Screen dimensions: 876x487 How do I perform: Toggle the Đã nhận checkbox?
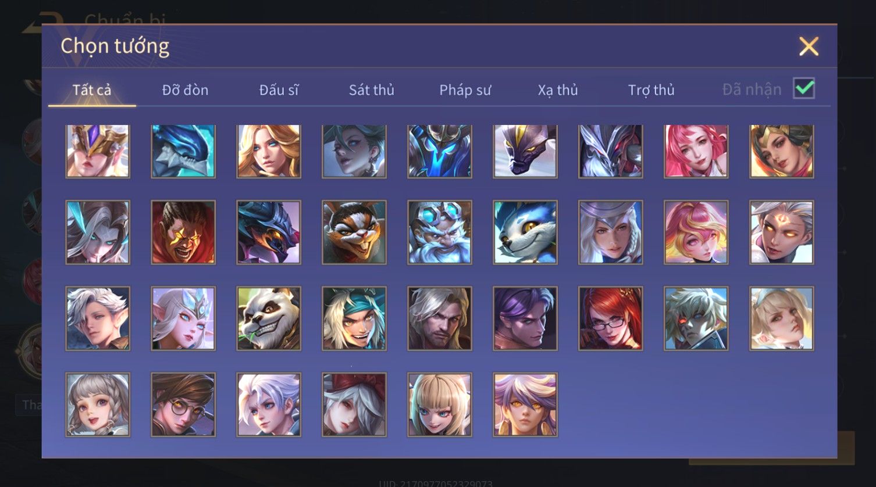[804, 88]
